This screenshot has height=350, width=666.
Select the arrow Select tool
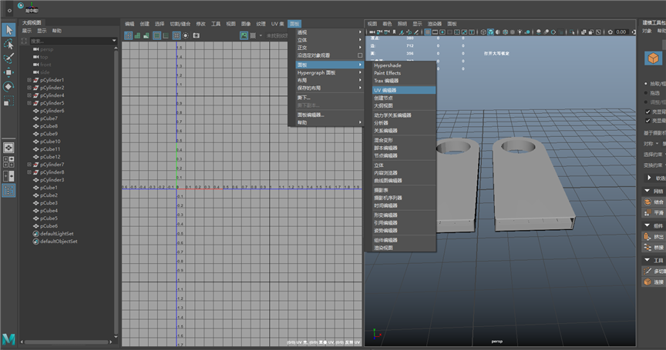click(8, 30)
